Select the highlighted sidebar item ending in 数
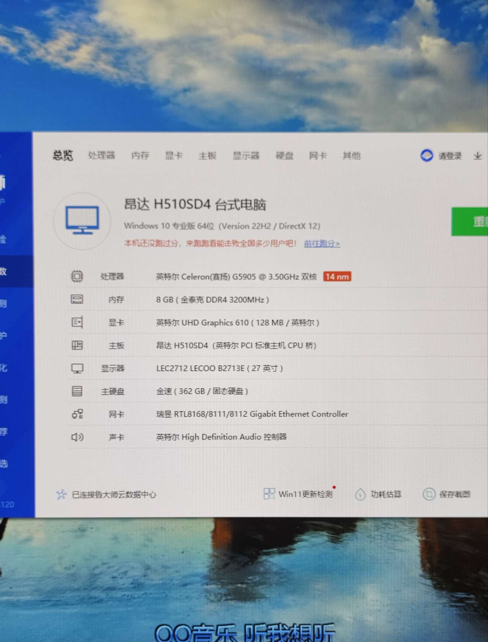This screenshot has width=488, height=642. (16, 271)
